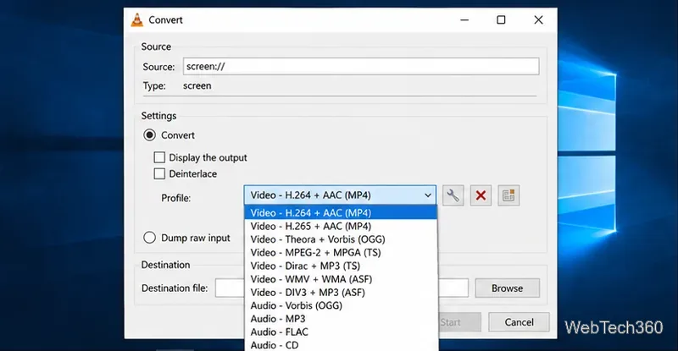This screenshot has width=678, height=351.
Task: Select the Dump raw input radio button
Action: (x=150, y=238)
